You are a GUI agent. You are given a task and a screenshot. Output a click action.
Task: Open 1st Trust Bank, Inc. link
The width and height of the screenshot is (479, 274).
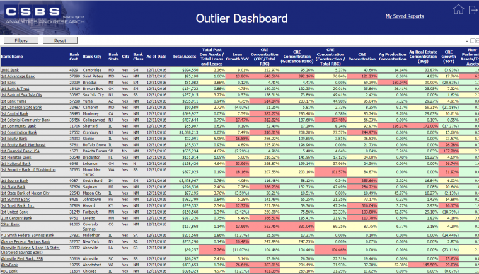(18, 205)
